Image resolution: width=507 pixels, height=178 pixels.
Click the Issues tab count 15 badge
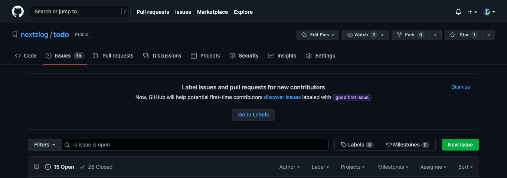pyautogui.click(x=78, y=56)
